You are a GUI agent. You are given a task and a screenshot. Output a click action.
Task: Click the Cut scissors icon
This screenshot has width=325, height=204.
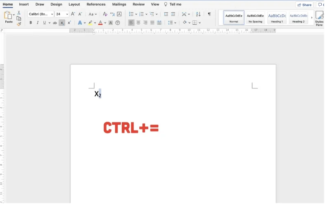coord(19,13)
